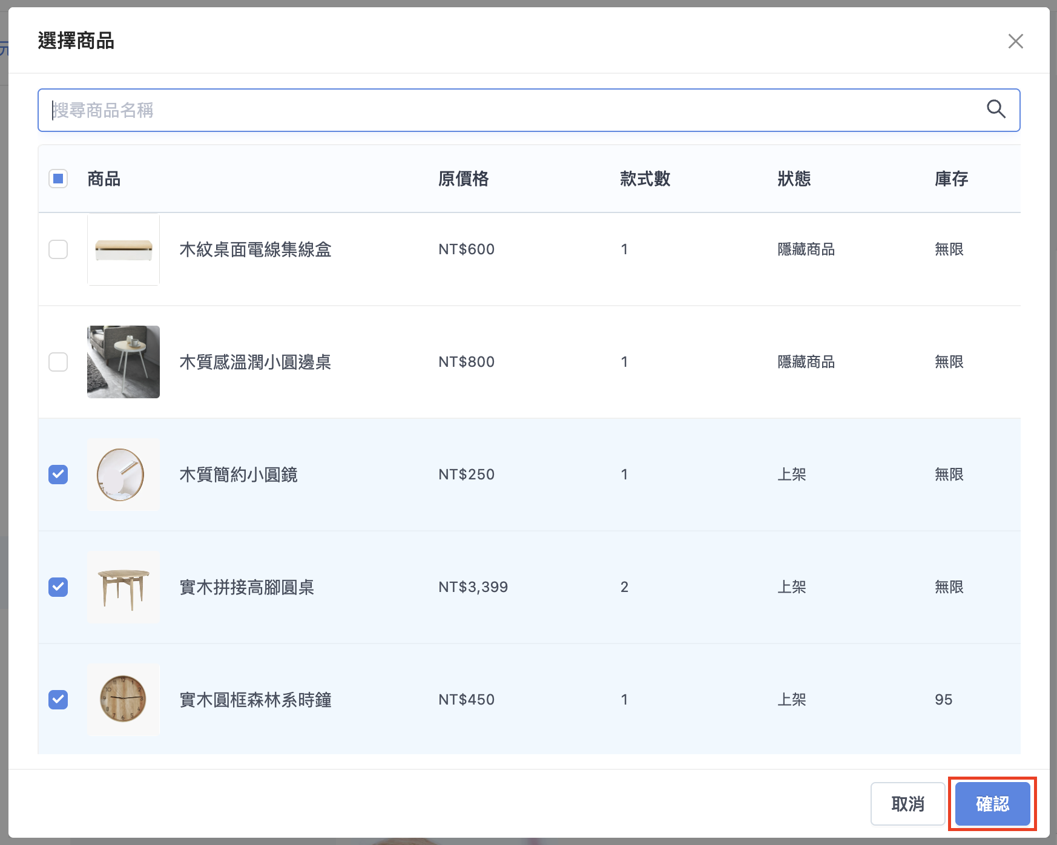Viewport: 1057px width, 845px height.
Task: Click the variant count 2 for 實木拼接高腳圓桌
Action: (x=624, y=587)
